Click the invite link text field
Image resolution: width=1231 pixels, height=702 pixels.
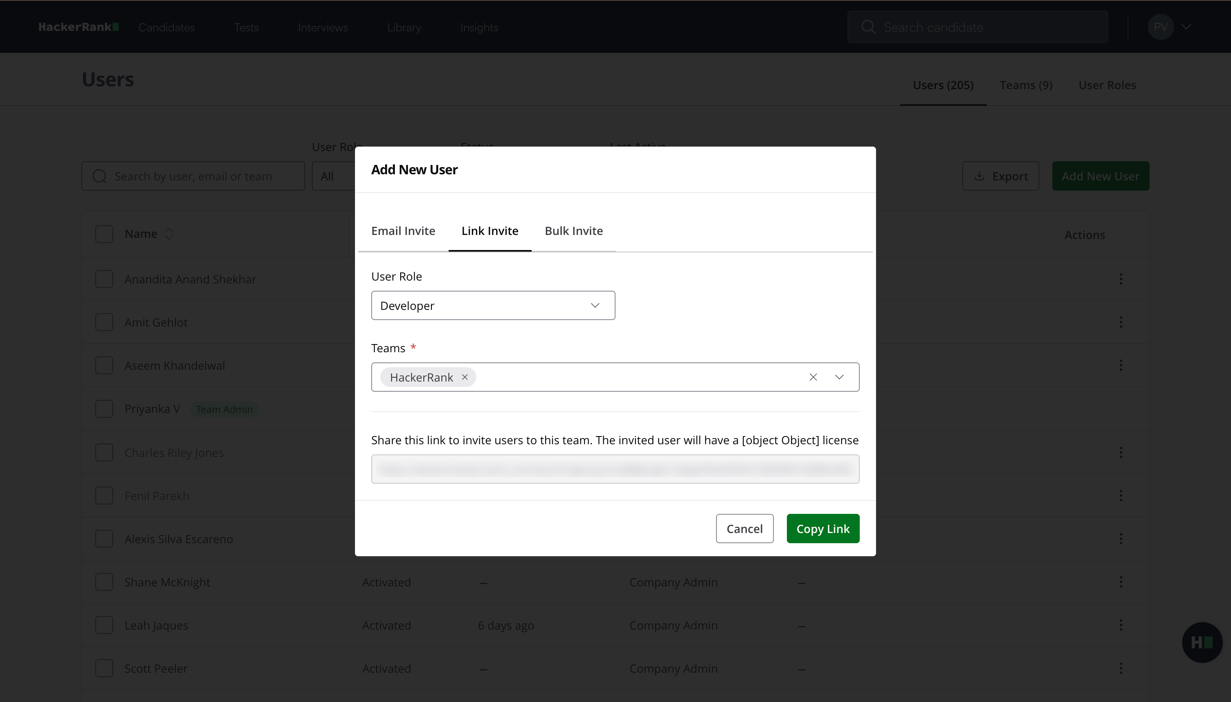(615, 469)
